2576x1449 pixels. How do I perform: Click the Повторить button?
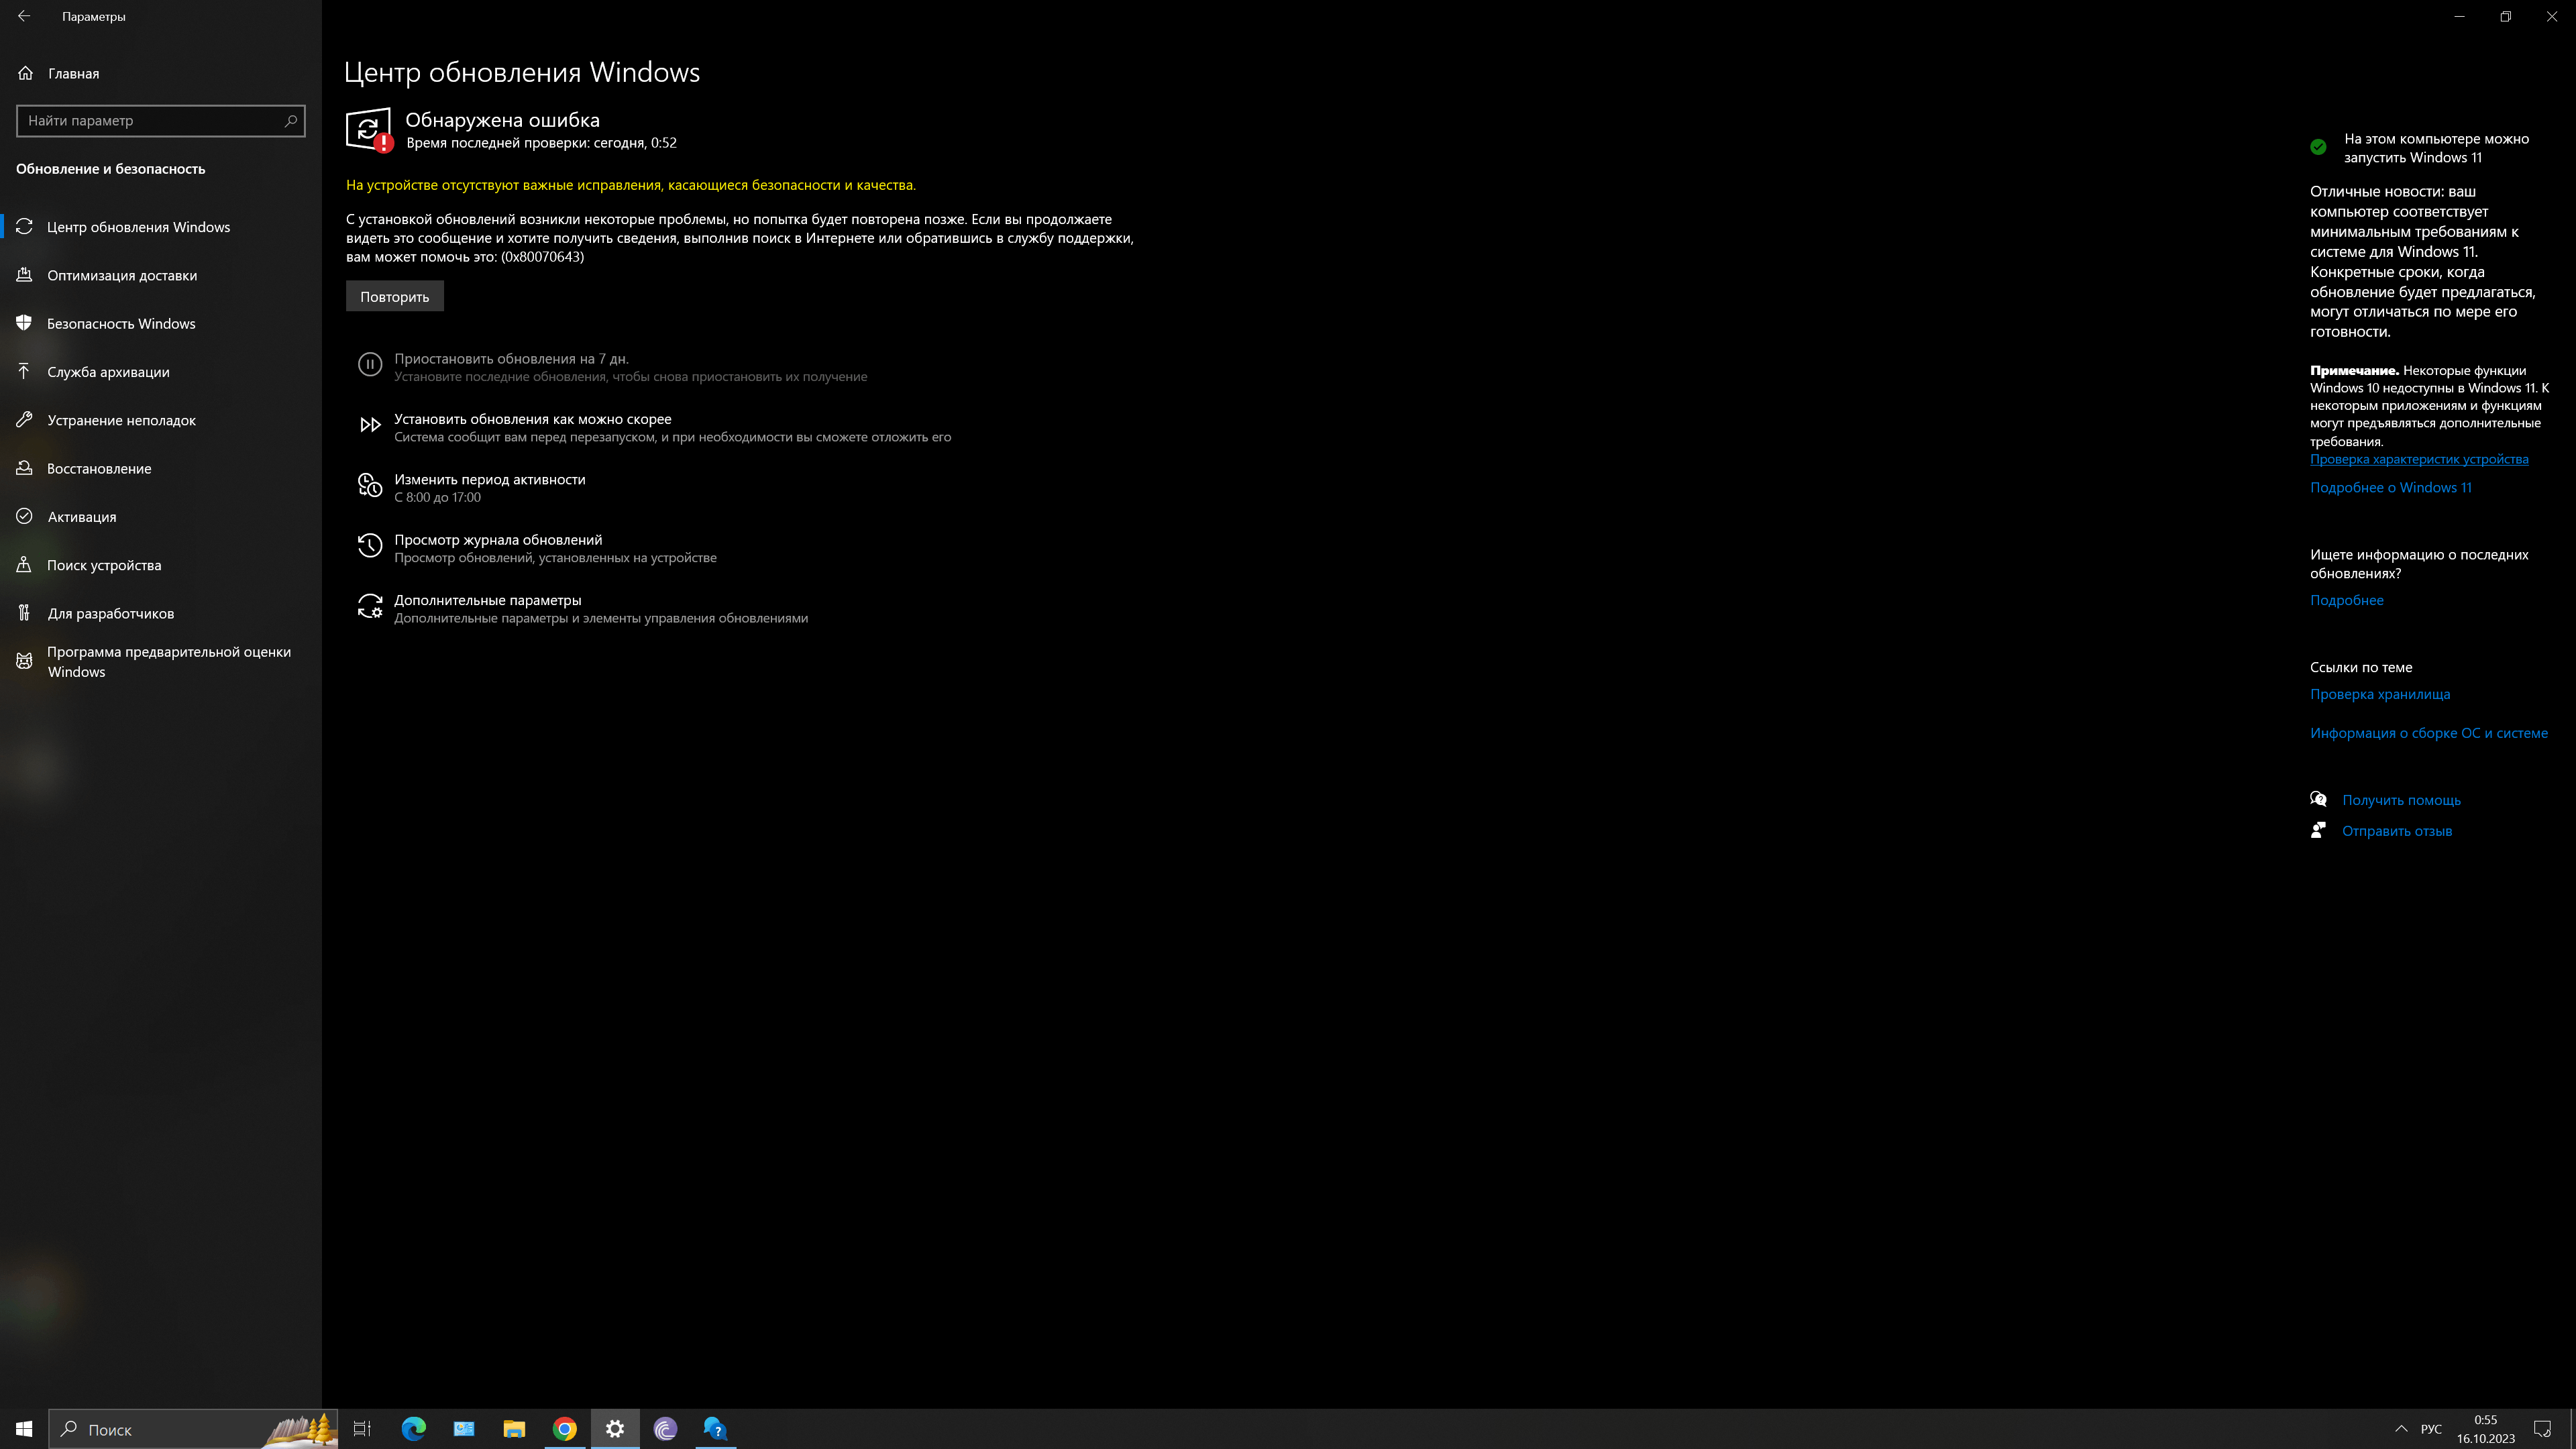point(394,296)
